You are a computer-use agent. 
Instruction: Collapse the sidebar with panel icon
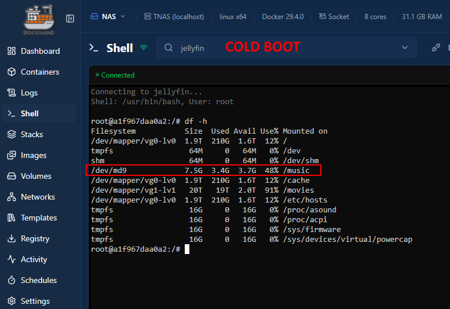[x=70, y=19]
